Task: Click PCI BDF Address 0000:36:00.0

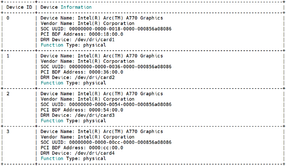Action: click(106, 72)
